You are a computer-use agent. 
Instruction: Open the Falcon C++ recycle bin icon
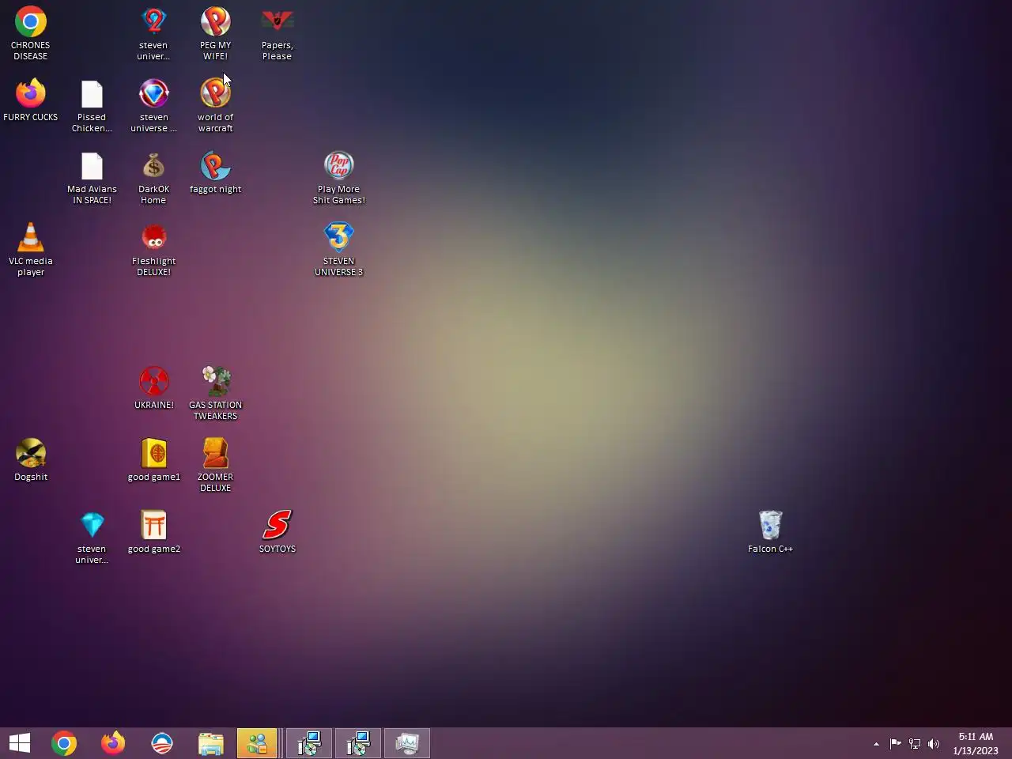(x=770, y=532)
